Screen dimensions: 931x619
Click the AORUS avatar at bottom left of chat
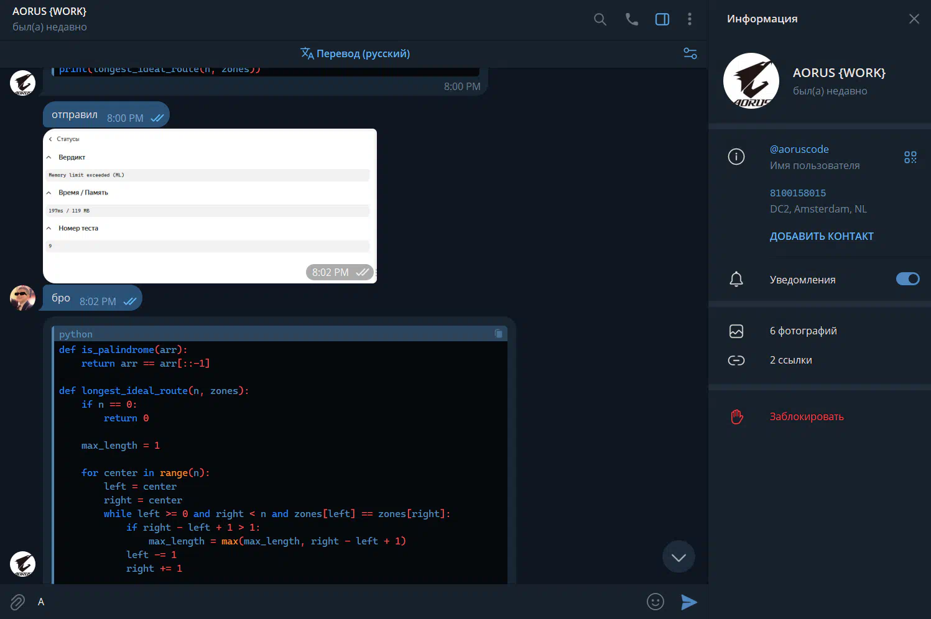22,564
